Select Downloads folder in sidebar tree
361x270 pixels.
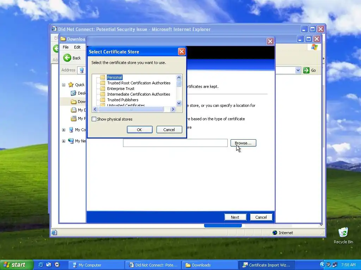(78, 102)
